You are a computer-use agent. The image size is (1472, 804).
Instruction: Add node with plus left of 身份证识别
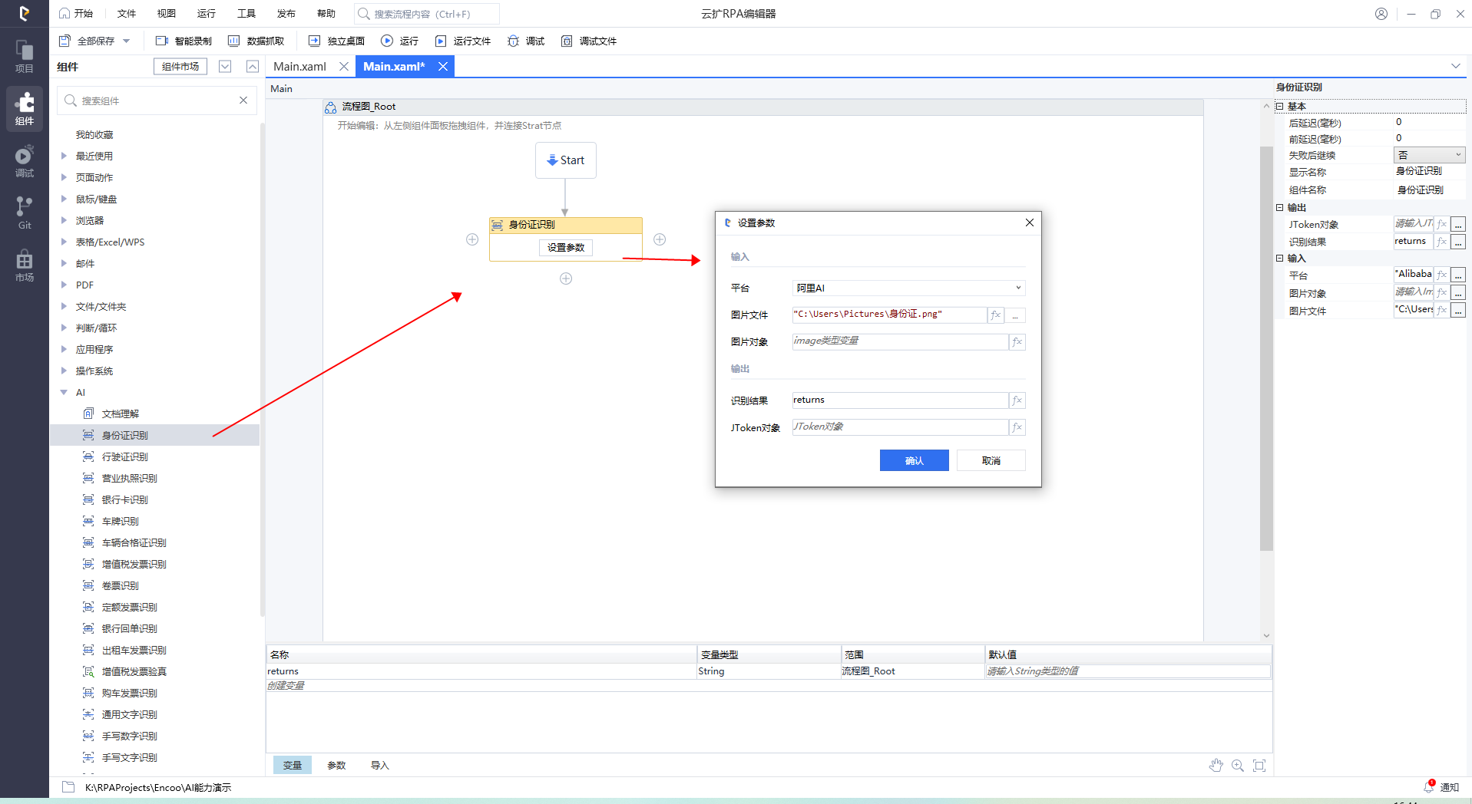472,239
